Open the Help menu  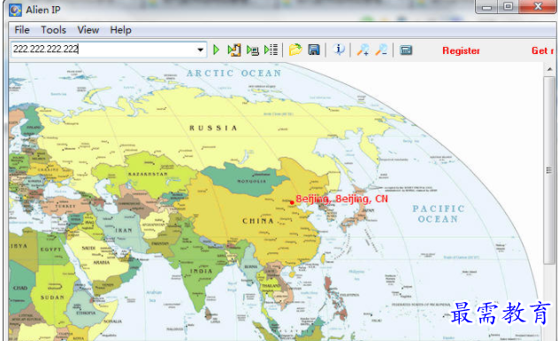pos(120,30)
